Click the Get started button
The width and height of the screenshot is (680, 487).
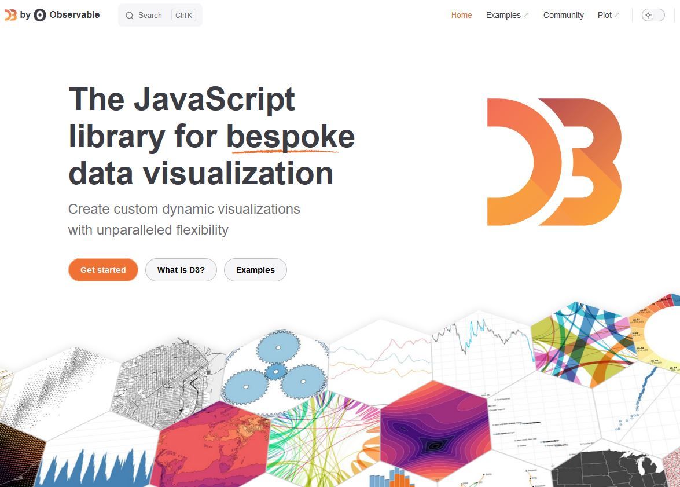(x=103, y=270)
